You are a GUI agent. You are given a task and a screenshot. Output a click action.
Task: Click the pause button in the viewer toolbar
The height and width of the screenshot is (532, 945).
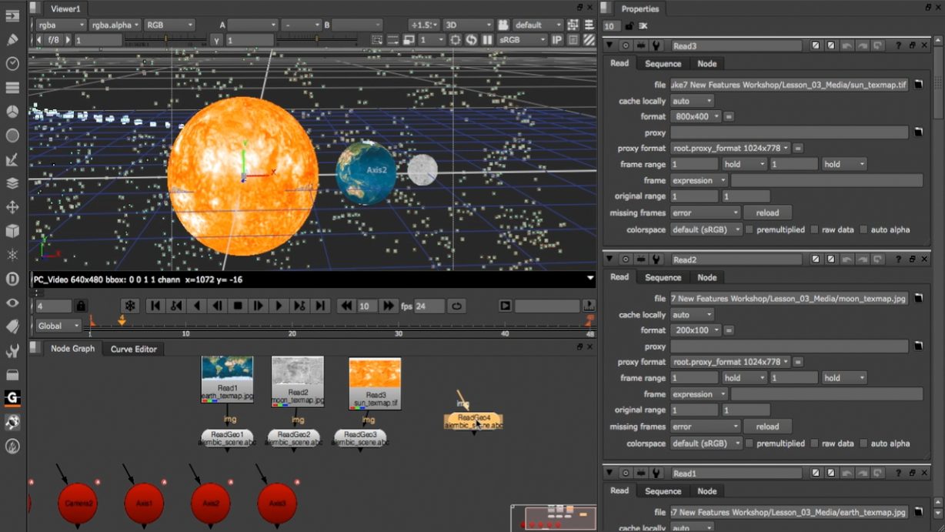pos(488,39)
